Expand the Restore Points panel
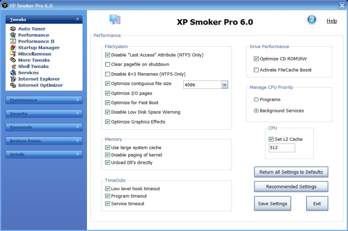This screenshot has width=348, height=231. pyautogui.click(x=44, y=141)
